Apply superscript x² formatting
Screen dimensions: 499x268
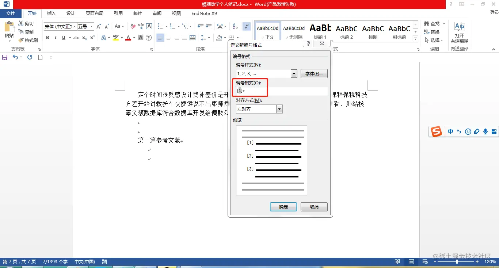[92, 38]
